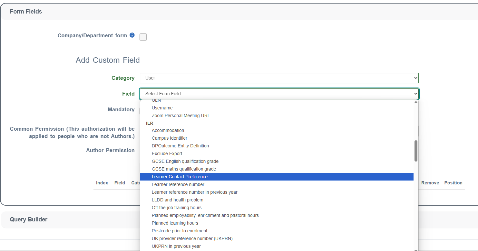Select UK provider reference number (UKPRN)

(x=277, y=238)
